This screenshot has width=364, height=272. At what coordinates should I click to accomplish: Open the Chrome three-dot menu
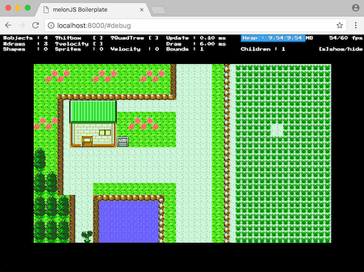click(356, 25)
